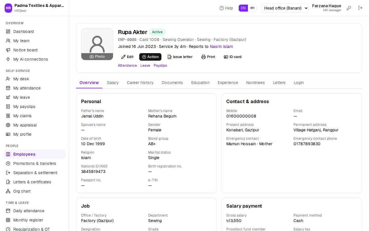
Task: Open the Login tab
Action: pyautogui.click(x=299, y=83)
